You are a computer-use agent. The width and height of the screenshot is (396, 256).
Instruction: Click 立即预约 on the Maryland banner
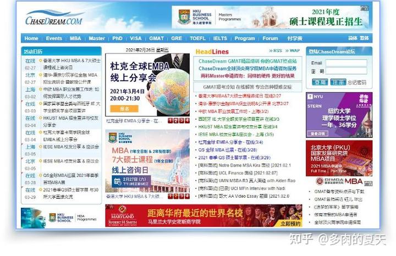point(291,224)
